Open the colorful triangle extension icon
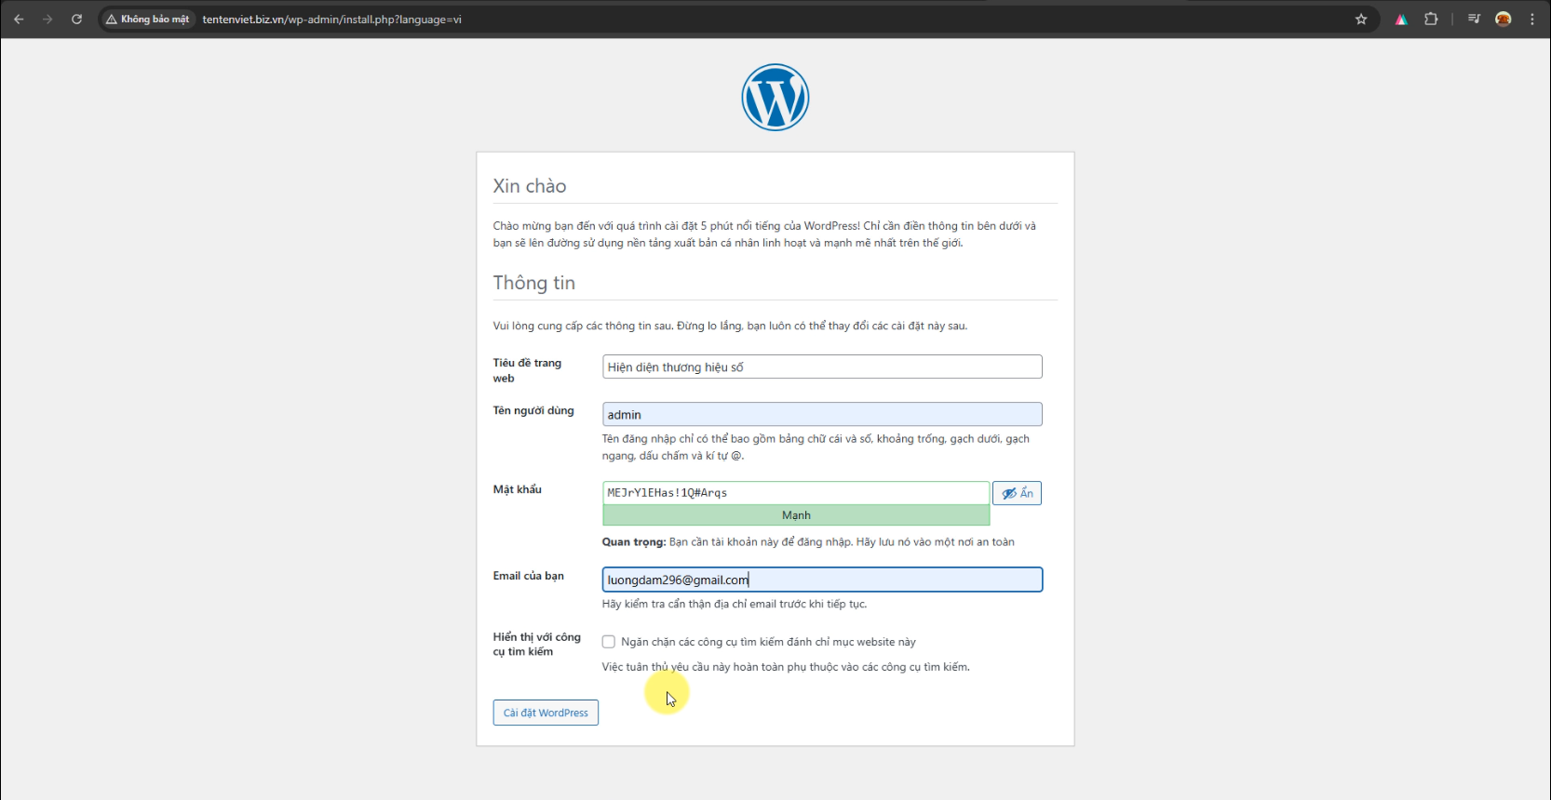Screen dimensions: 1551x800 pos(1401,19)
